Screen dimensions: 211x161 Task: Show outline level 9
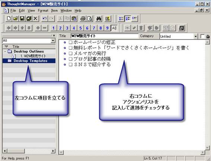(107, 28)
